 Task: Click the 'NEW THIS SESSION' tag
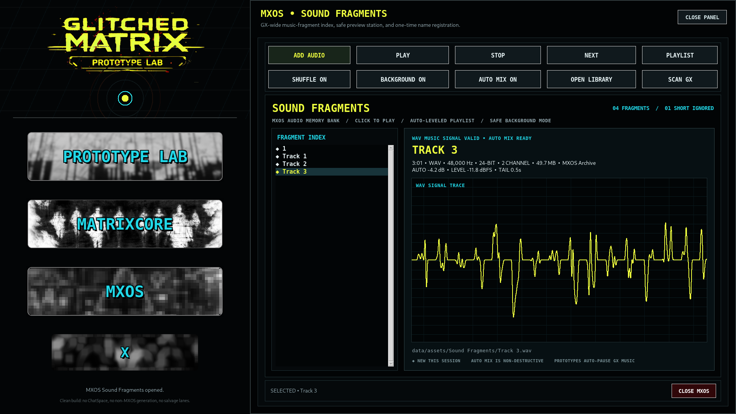439,361
